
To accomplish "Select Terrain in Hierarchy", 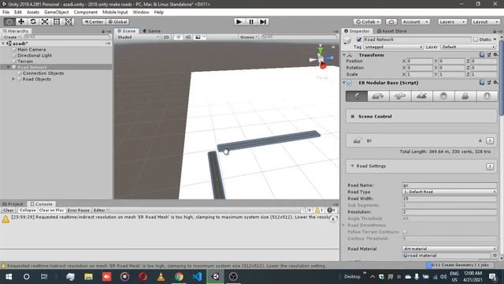I will click(25, 62).
